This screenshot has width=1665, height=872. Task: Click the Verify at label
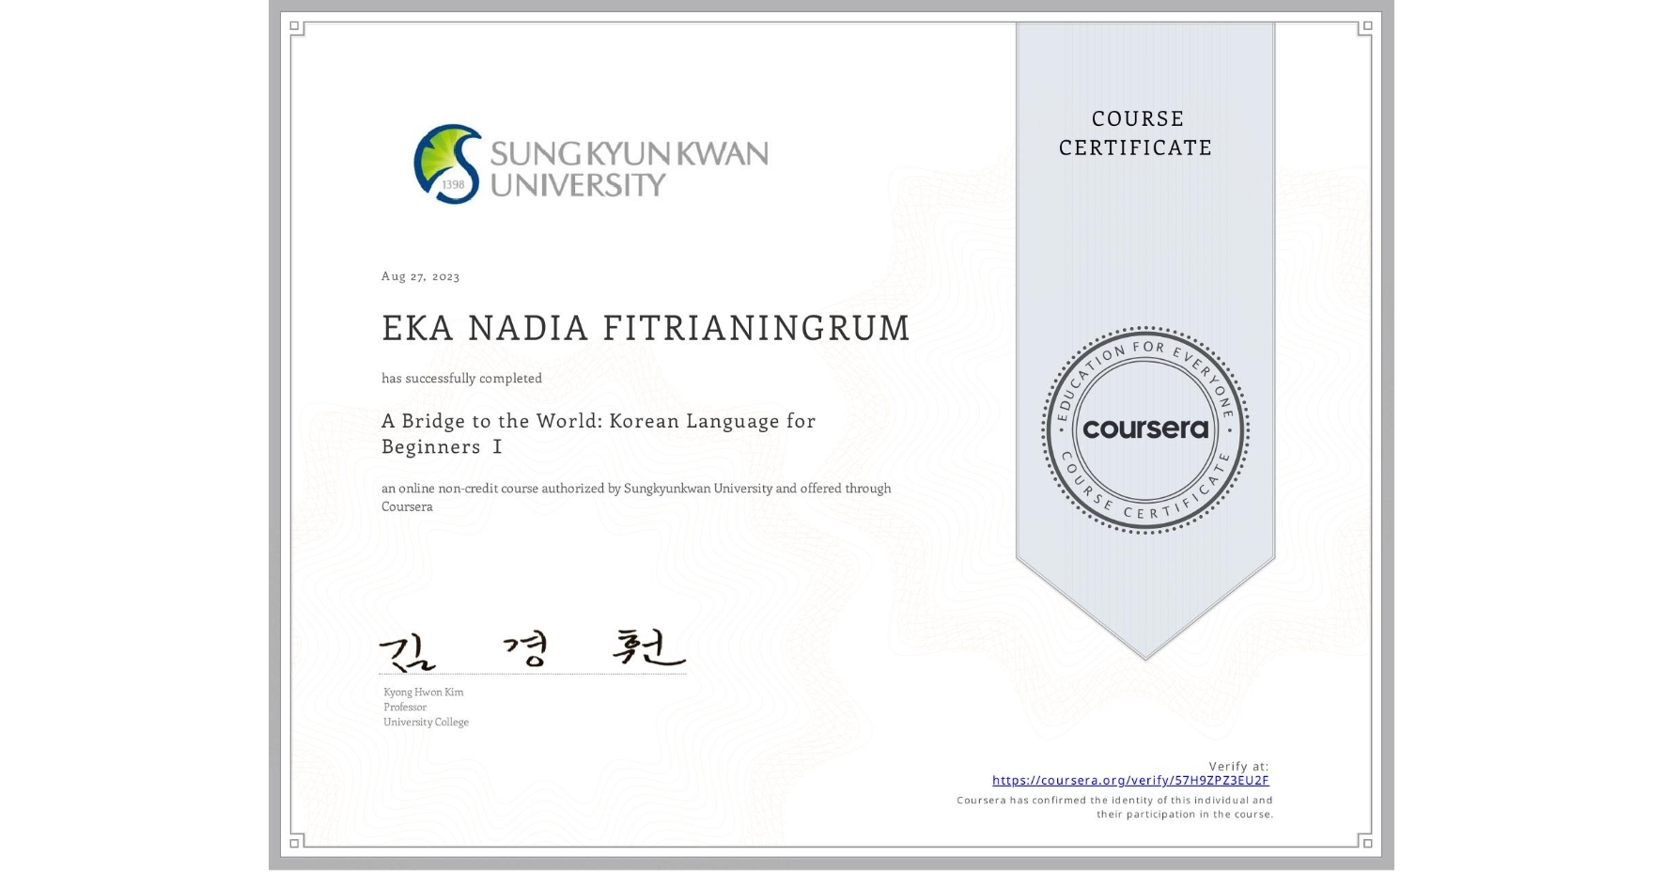[x=1237, y=764]
